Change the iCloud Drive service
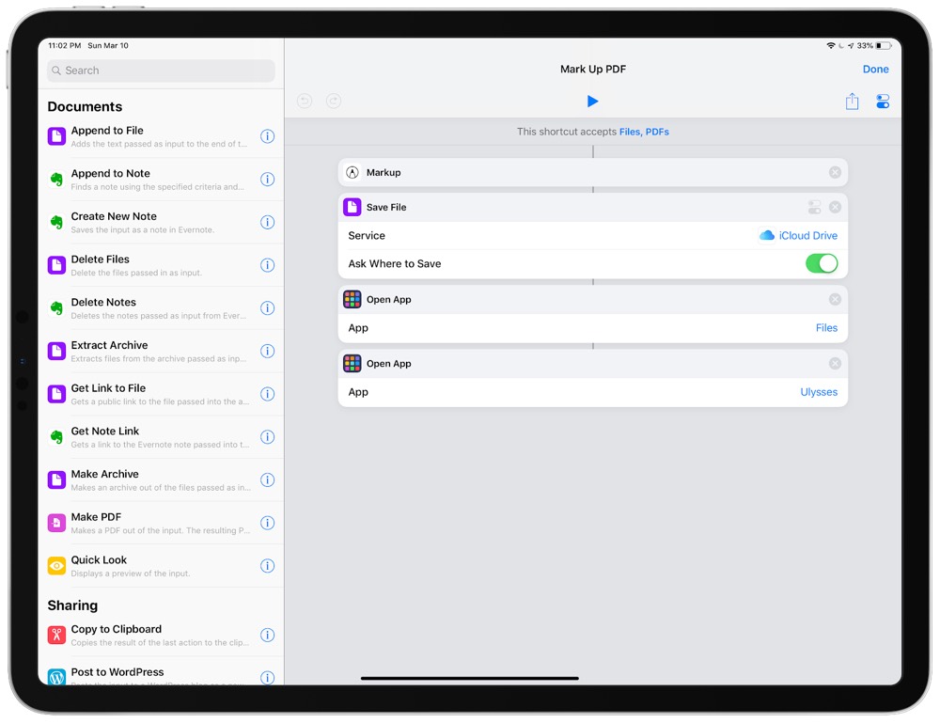The height and width of the screenshot is (723, 940). point(798,236)
